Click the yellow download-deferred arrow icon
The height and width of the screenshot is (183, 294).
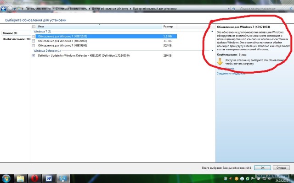tap(220, 61)
